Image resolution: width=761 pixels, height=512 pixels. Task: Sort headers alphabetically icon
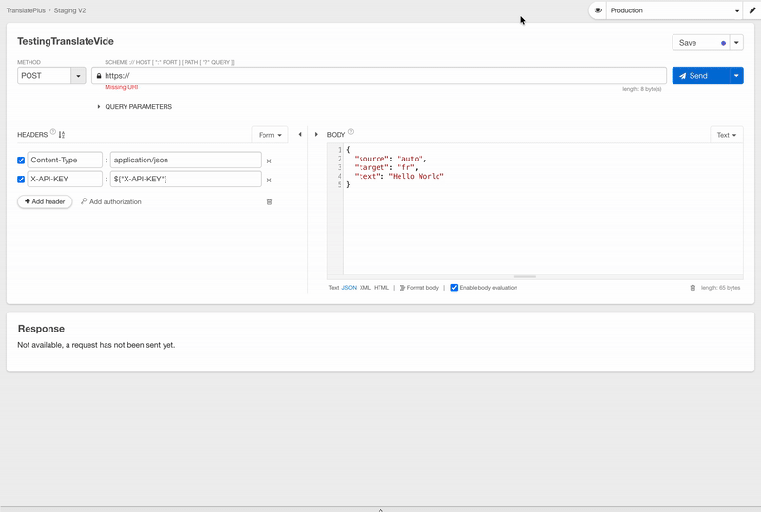tap(62, 135)
